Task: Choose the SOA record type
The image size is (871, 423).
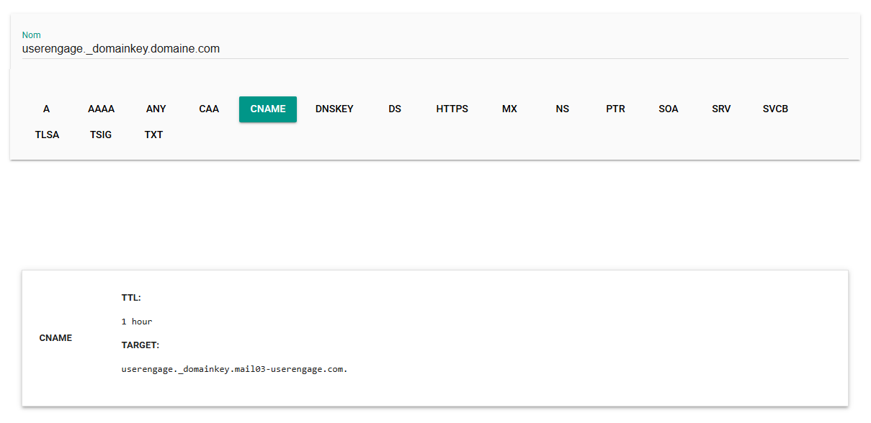Action: [x=669, y=109]
